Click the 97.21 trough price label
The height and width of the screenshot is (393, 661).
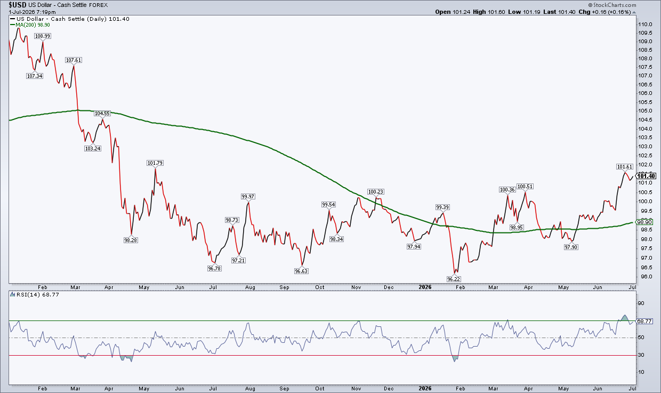pyautogui.click(x=238, y=260)
